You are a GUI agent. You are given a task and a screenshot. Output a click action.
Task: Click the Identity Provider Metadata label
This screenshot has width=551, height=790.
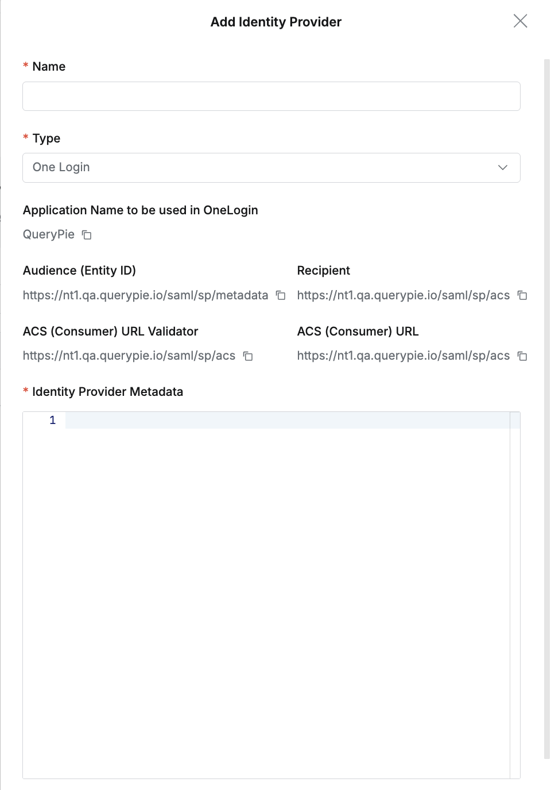point(107,392)
